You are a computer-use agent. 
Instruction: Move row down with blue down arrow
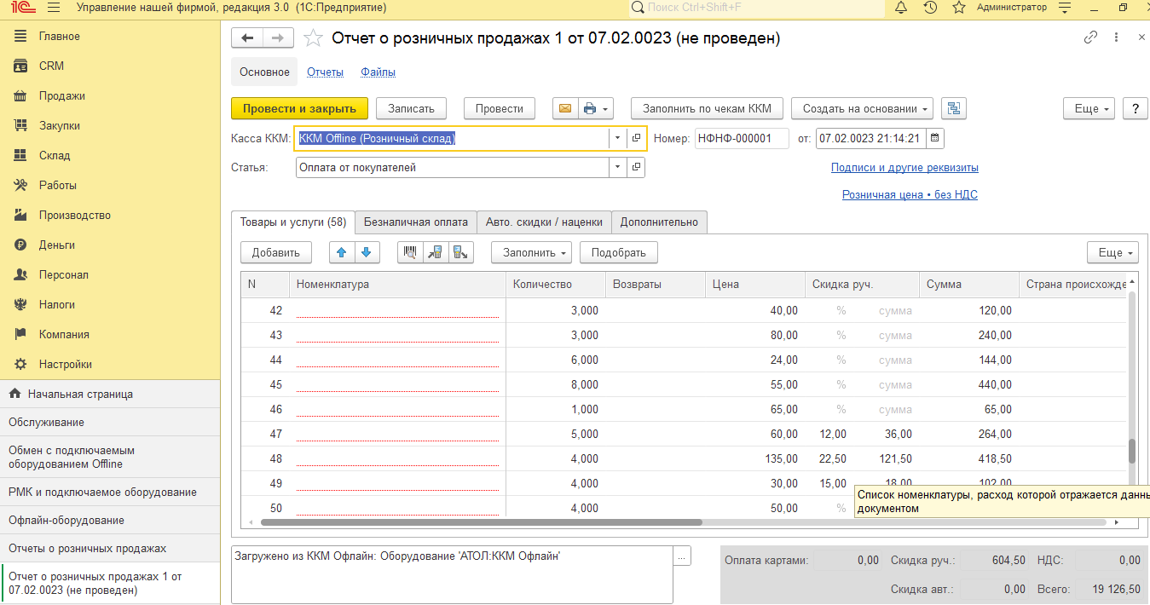click(366, 252)
